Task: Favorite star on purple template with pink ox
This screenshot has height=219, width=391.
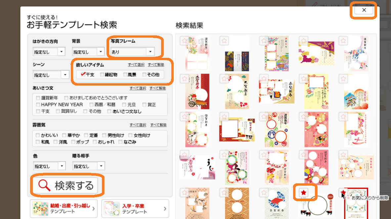Action: [303, 41]
